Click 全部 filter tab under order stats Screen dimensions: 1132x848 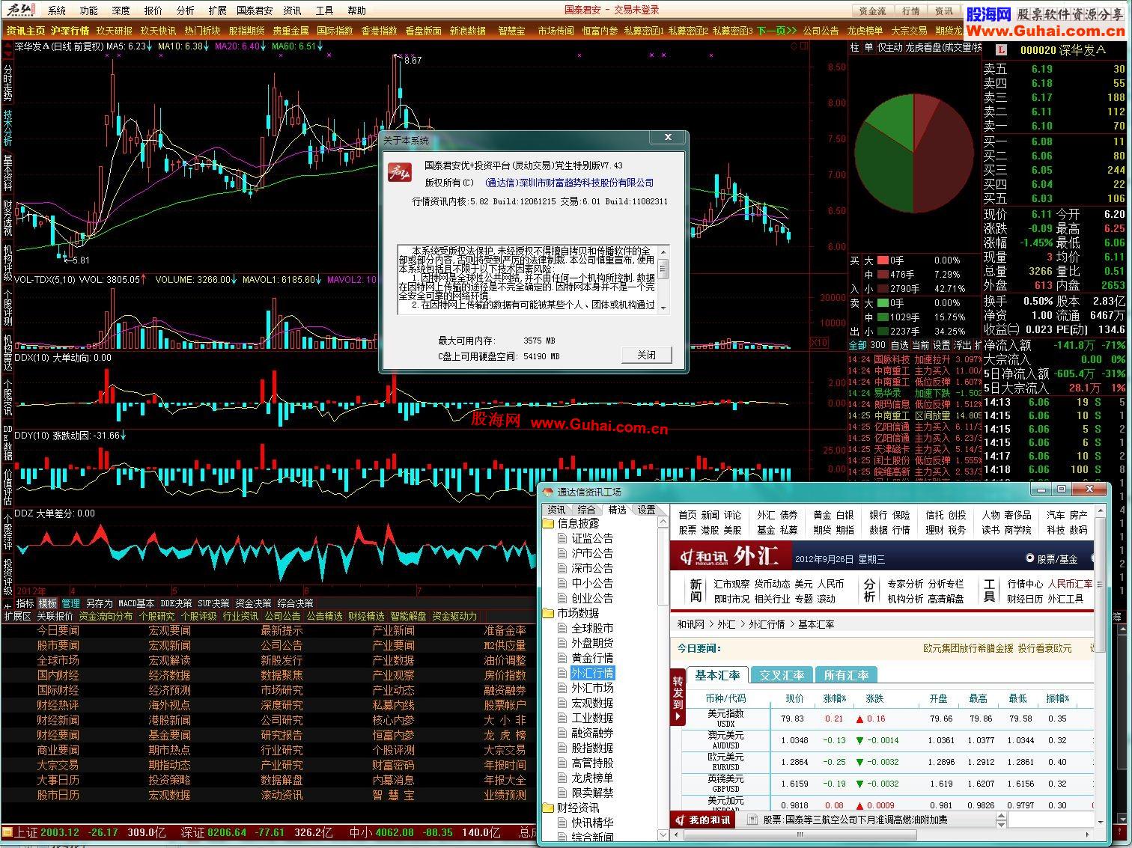coord(857,345)
